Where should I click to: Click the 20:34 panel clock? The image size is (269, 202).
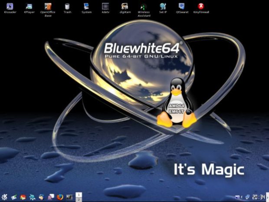pos(259,197)
